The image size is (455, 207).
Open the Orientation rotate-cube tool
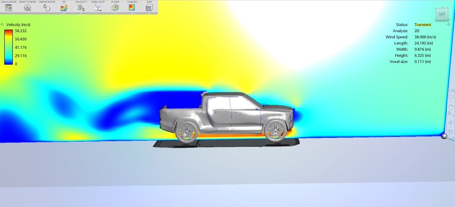coord(47,8)
